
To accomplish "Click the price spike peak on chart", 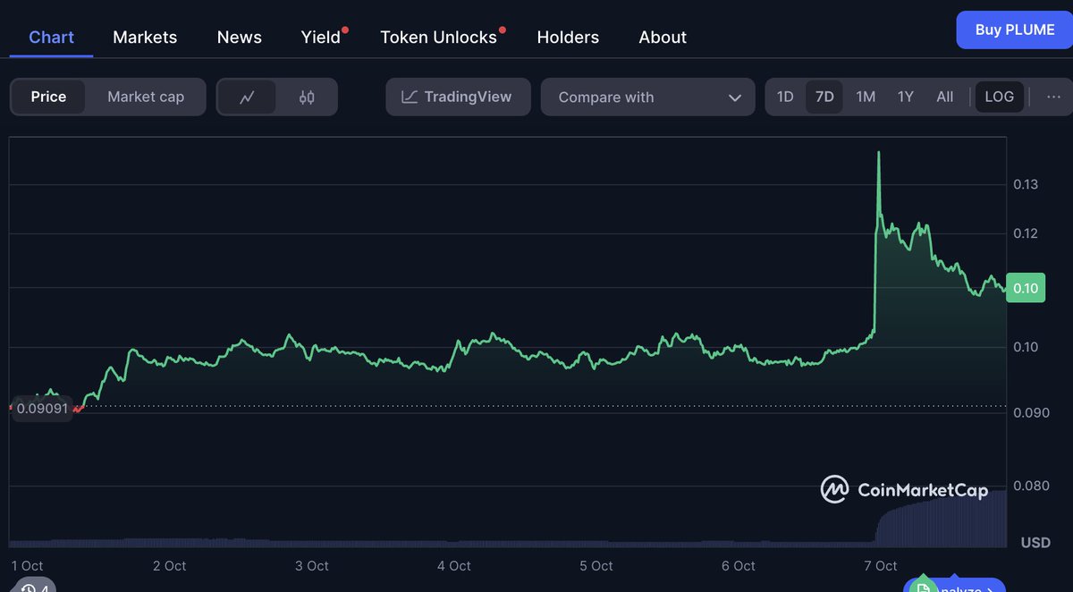I will pos(879,154).
